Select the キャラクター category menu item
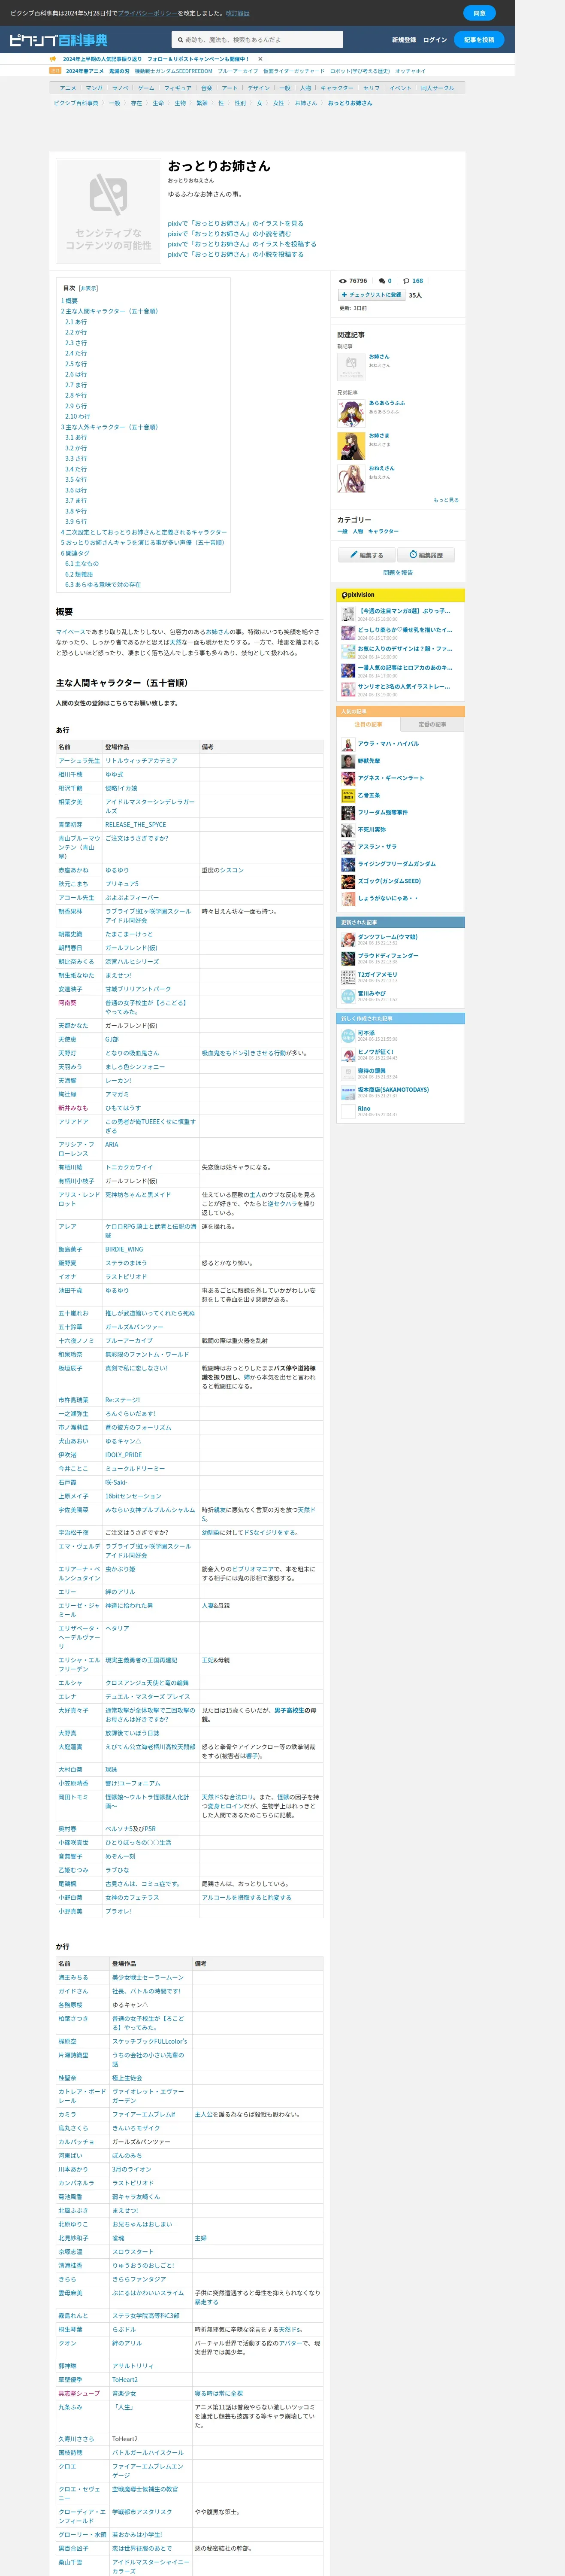Screen dimensions: 565x2576 337,88
